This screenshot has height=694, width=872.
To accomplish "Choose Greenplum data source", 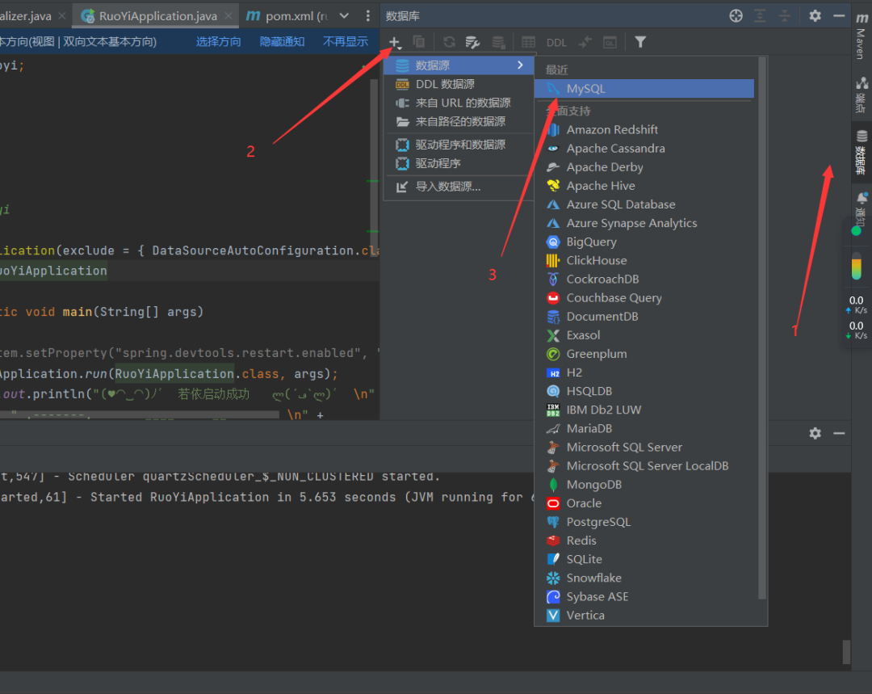I will 646,354.
